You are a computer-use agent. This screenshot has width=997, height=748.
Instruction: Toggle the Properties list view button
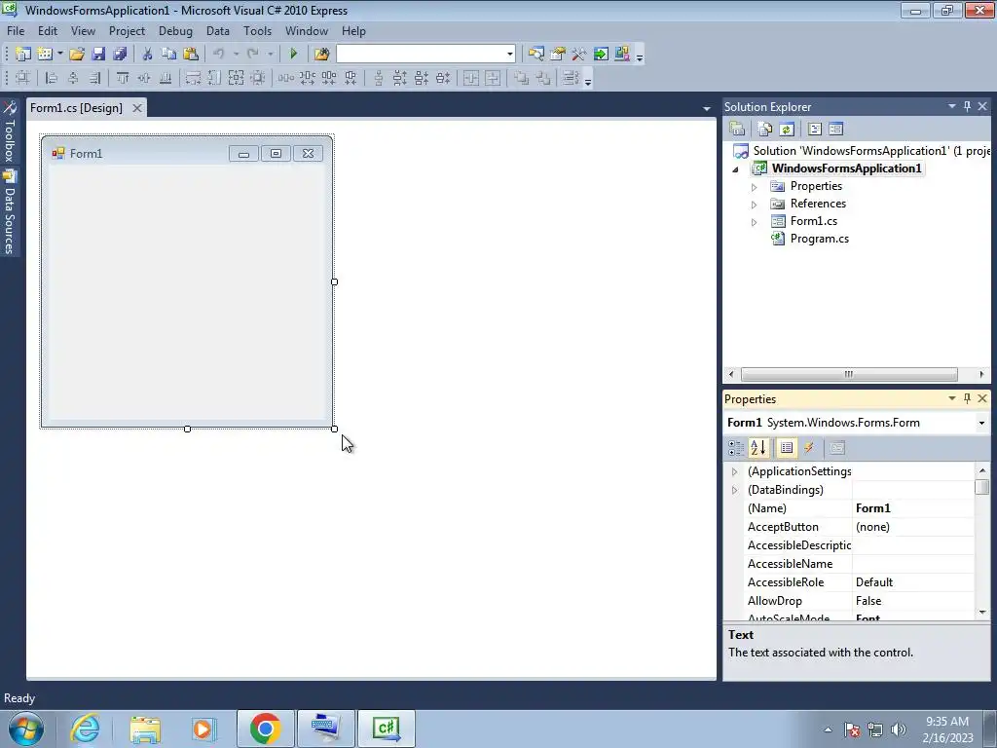point(787,448)
